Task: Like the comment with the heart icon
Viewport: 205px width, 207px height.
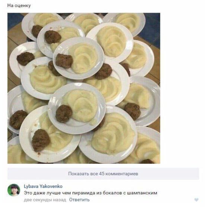Action: click(196, 200)
